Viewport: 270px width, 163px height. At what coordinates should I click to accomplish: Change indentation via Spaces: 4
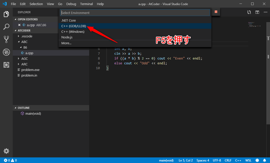[x=203, y=160]
